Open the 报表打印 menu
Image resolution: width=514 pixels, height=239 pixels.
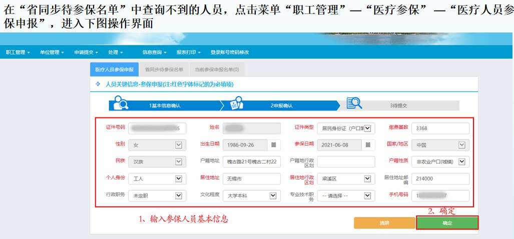[x=188, y=52]
